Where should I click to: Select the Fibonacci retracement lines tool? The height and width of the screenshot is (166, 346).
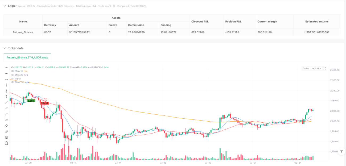(x=6, y=137)
